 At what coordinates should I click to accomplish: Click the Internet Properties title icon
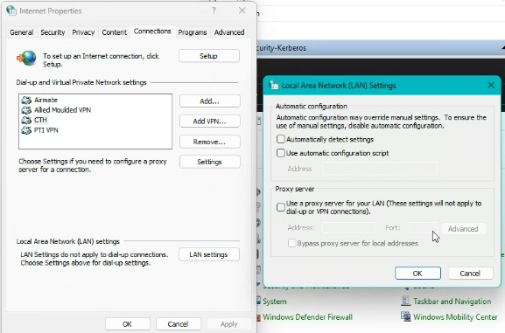11,10
